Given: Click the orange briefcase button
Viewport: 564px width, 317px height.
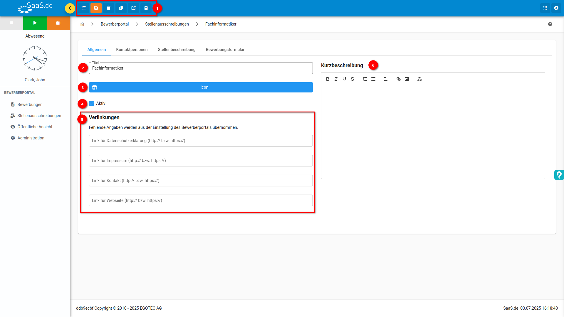Looking at the screenshot, I should point(58,23).
